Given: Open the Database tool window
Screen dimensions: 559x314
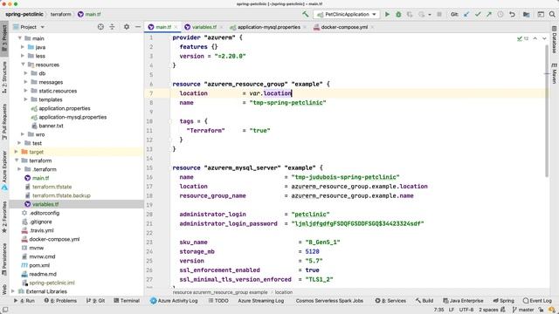Looking at the screenshot, I should (x=555, y=39).
